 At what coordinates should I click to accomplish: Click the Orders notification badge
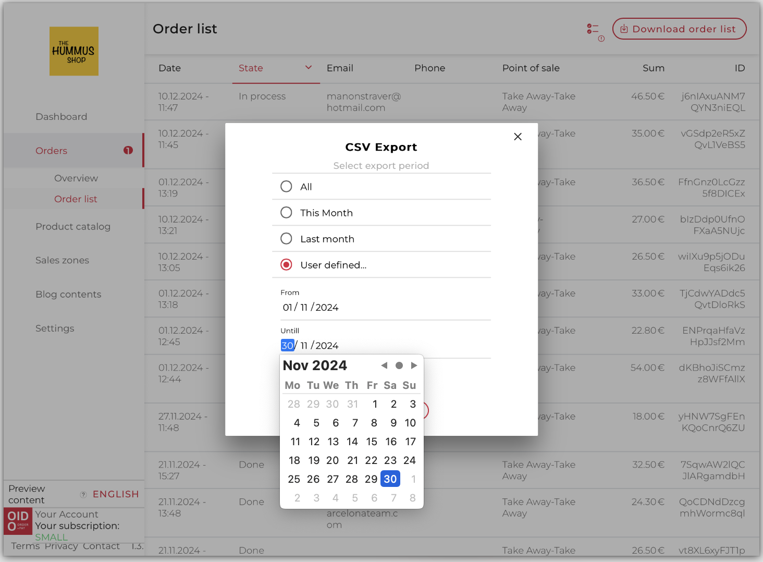click(x=128, y=151)
